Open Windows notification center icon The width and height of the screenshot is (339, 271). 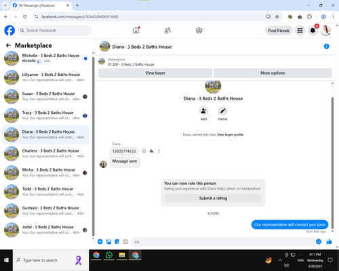pos(330,260)
